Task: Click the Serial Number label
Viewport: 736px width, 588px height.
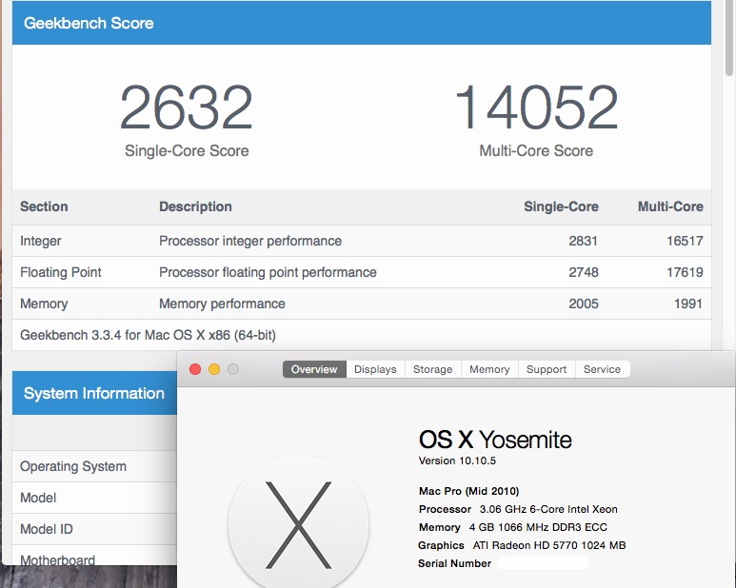Action: 454,563
